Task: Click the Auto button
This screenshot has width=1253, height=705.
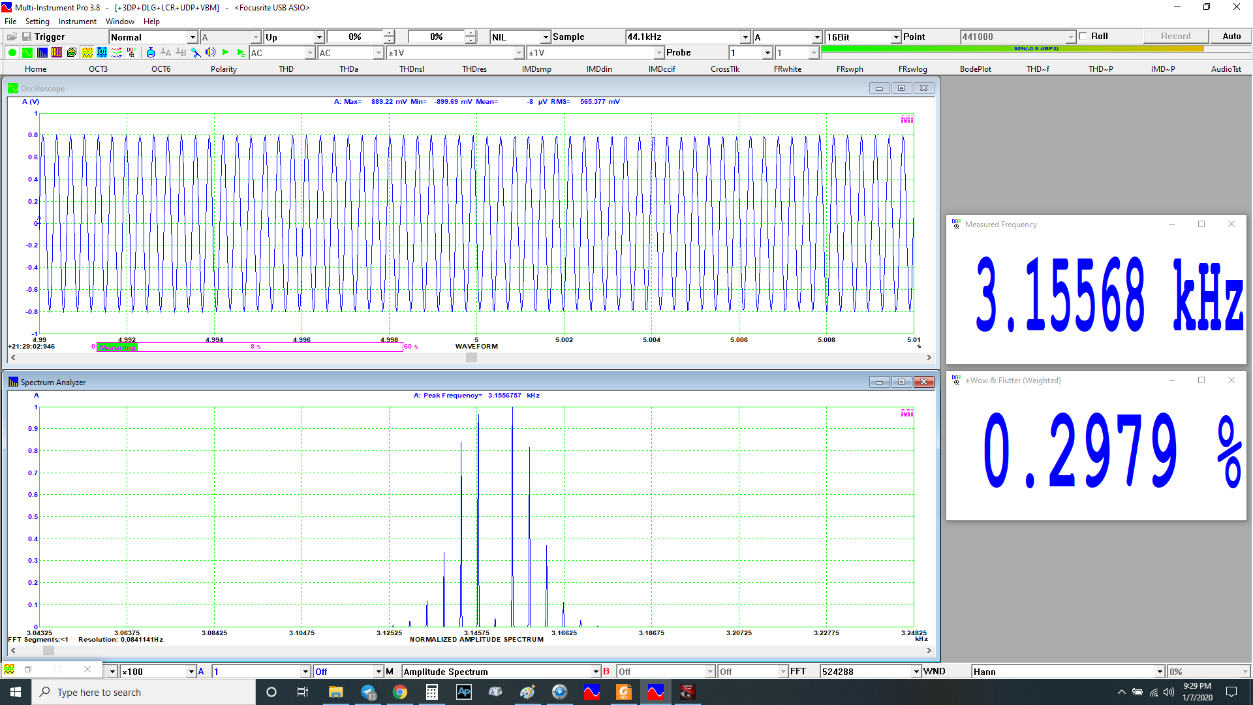Action: click(x=1231, y=37)
